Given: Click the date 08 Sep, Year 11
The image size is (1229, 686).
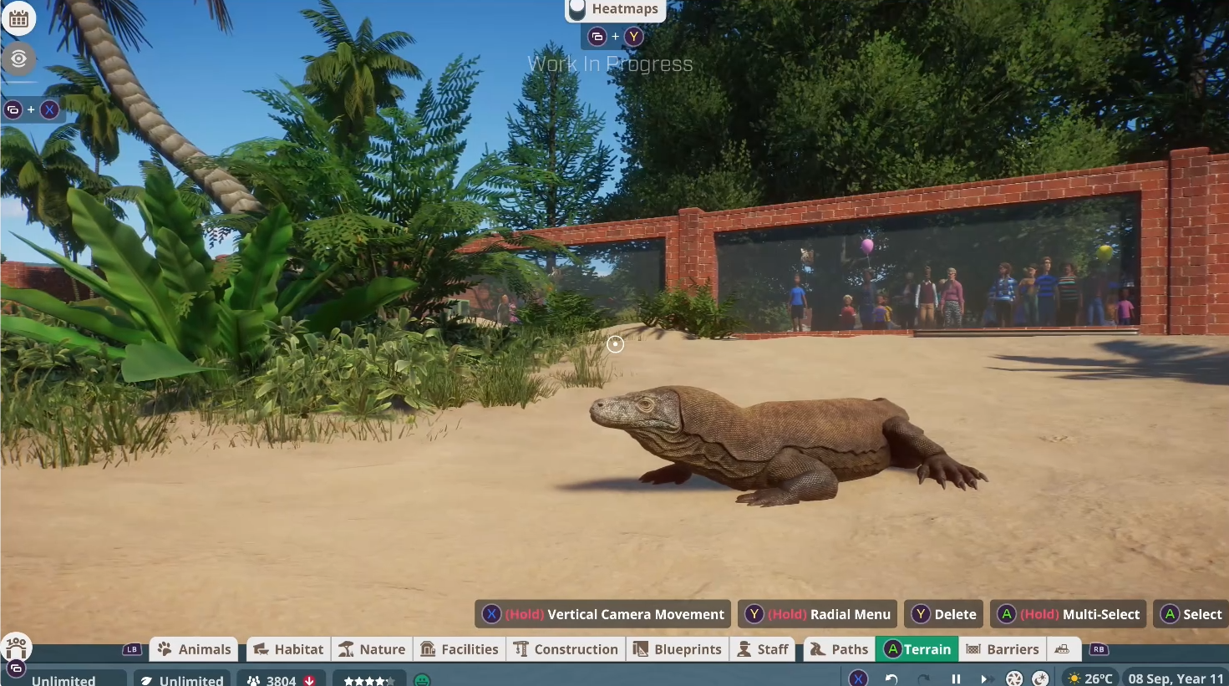Looking at the screenshot, I should pyautogui.click(x=1176, y=678).
